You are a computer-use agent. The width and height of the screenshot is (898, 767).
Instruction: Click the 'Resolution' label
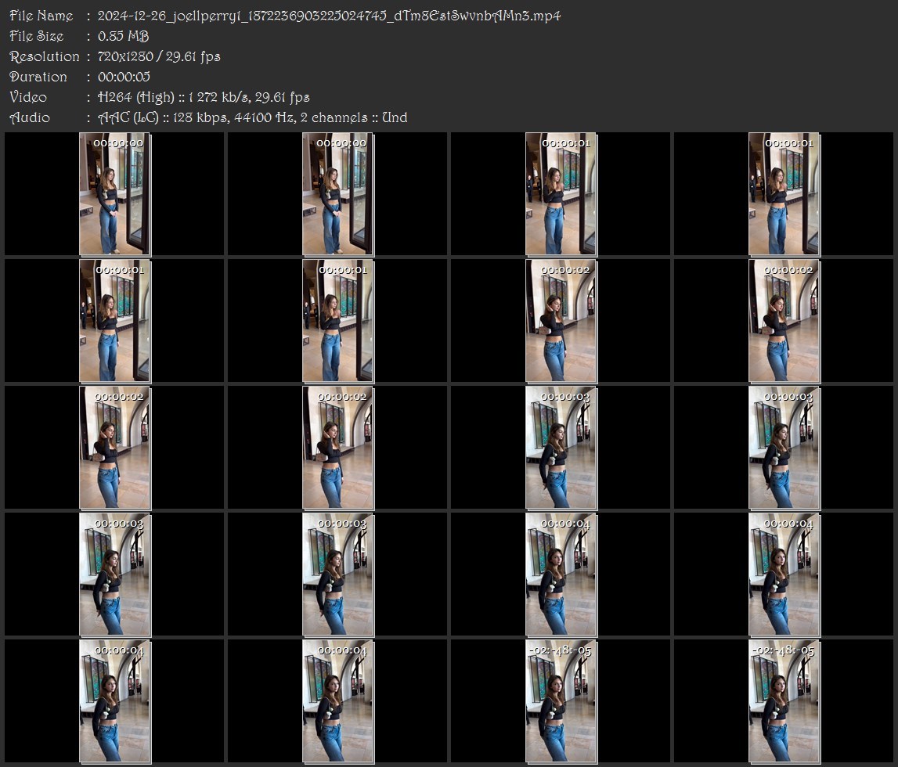(x=44, y=56)
